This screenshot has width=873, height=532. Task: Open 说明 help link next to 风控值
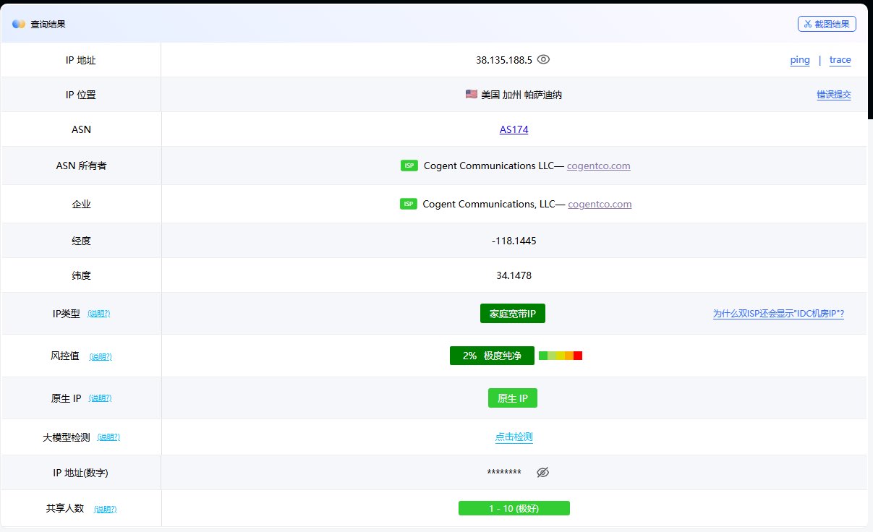pos(101,356)
